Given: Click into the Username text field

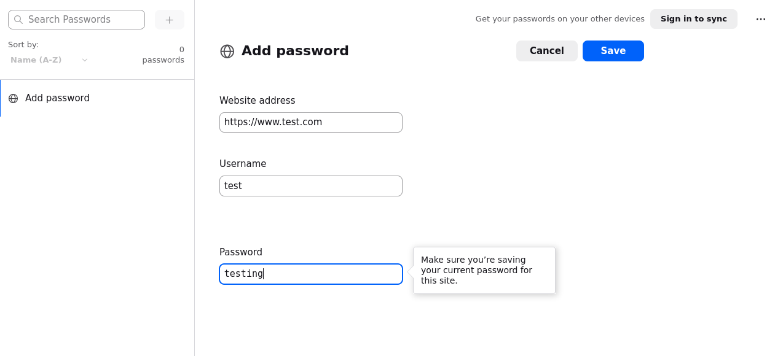Looking at the screenshot, I should (310, 186).
